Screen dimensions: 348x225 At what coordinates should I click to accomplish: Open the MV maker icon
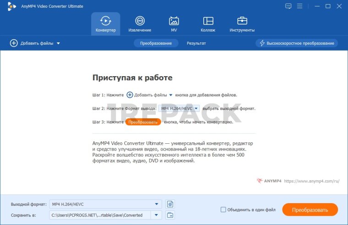pyautogui.click(x=174, y=24)
